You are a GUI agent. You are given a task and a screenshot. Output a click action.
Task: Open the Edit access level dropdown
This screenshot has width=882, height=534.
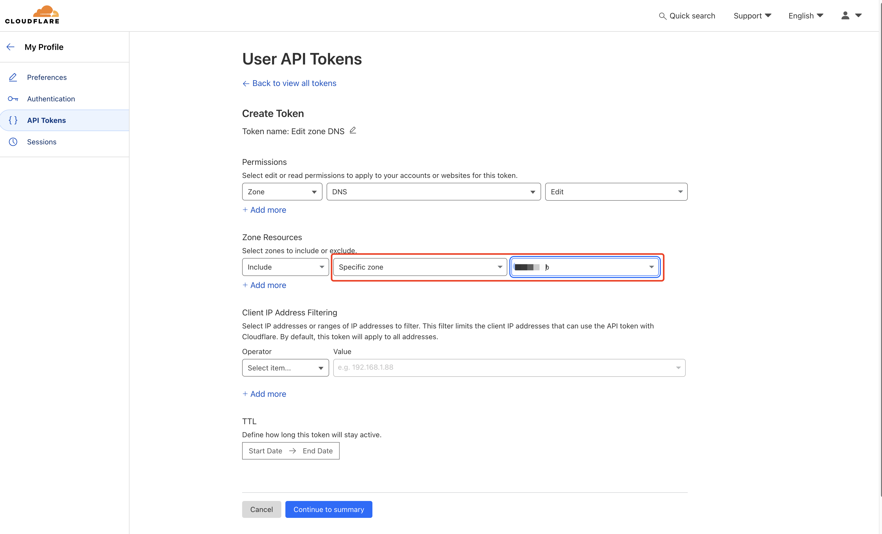coord(616,192)
